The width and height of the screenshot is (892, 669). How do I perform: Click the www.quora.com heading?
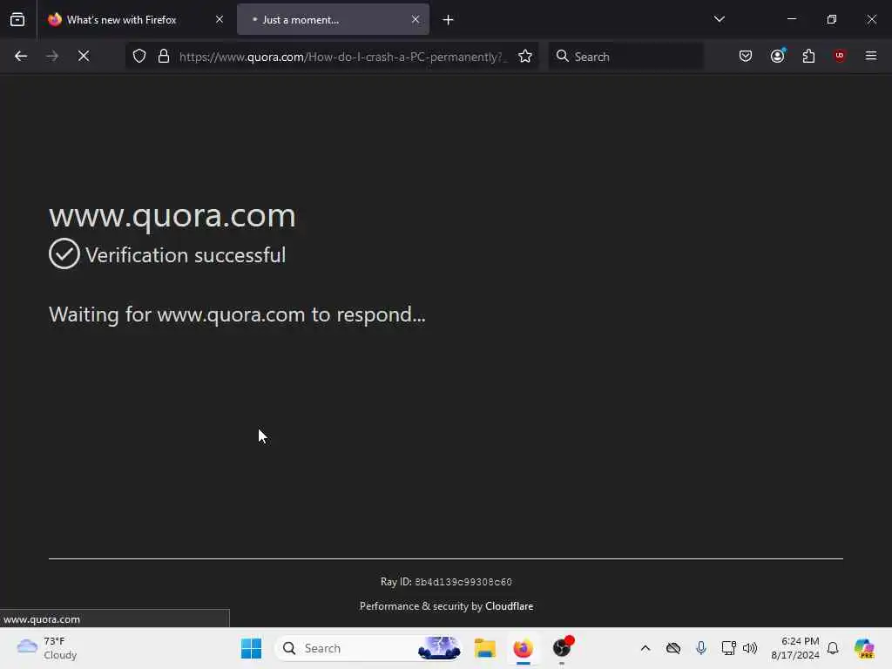click(172, 216)
